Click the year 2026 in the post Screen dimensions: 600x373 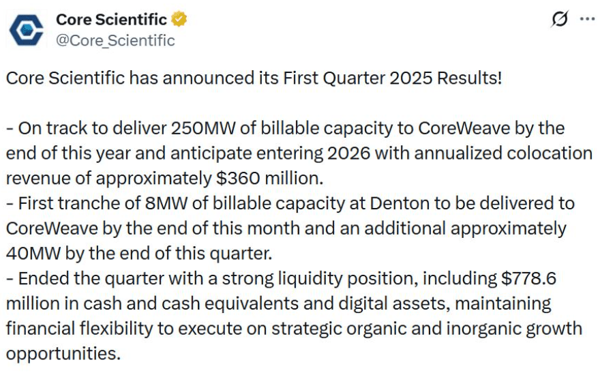[349, 153]
